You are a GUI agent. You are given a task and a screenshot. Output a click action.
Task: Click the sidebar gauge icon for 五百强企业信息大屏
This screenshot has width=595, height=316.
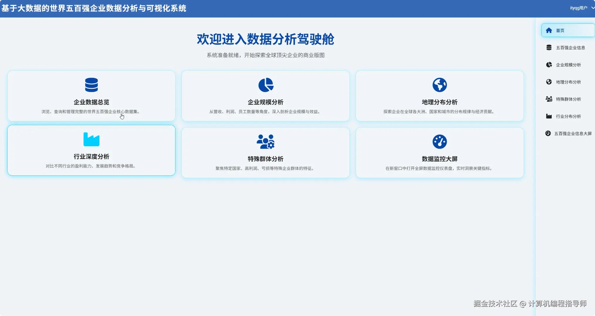548,133
